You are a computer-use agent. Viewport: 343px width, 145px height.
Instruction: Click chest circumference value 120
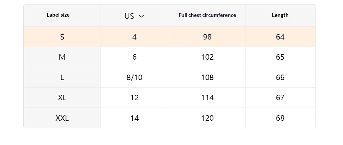[x=207, y=118]
